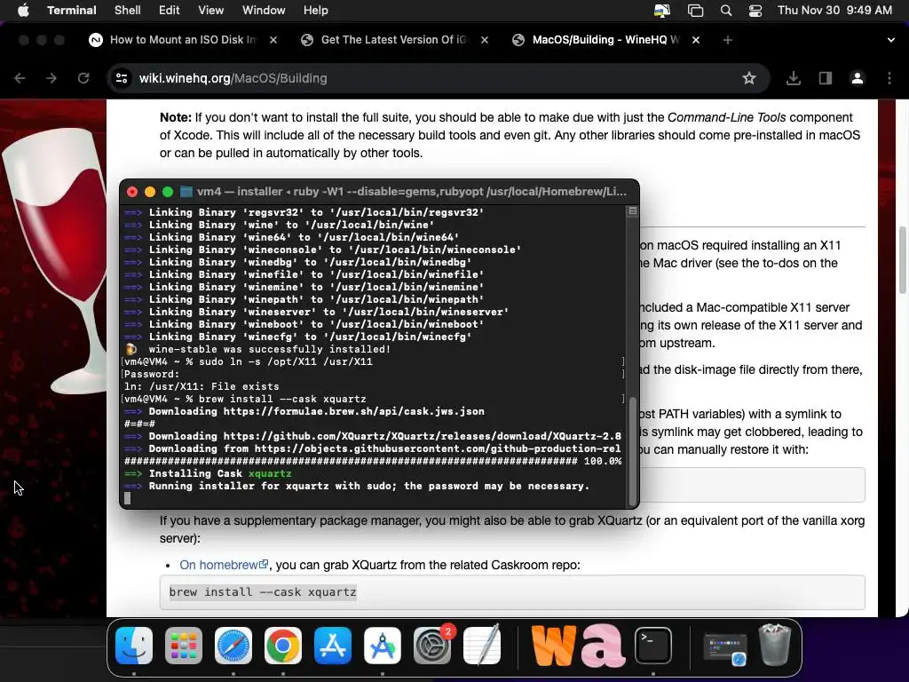Open System Settings from the Dock

tap(432, 646)
